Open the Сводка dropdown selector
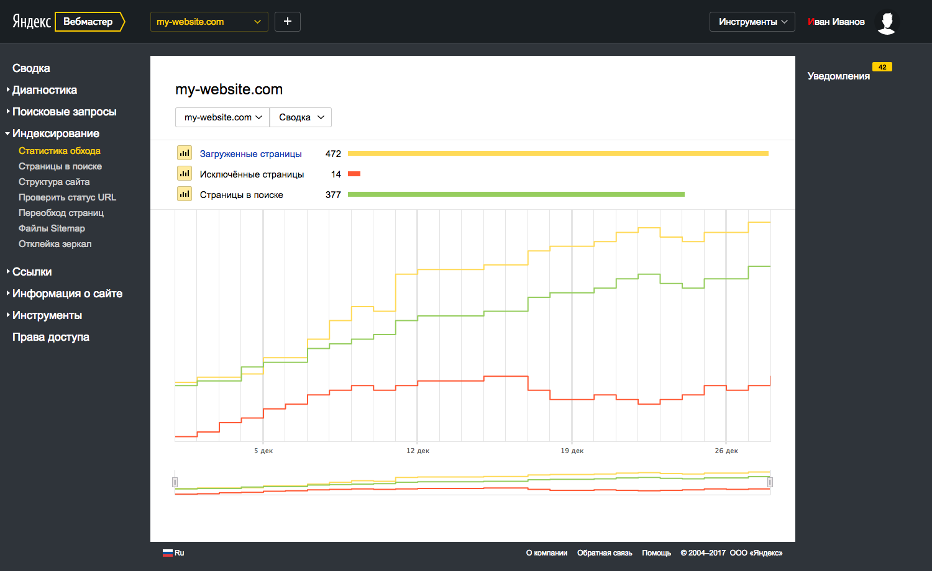This screenshot has width=932, height=571. pos(301,117)
